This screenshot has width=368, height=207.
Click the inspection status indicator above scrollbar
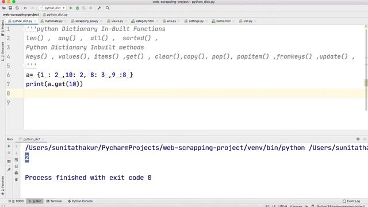coord(366,27)
